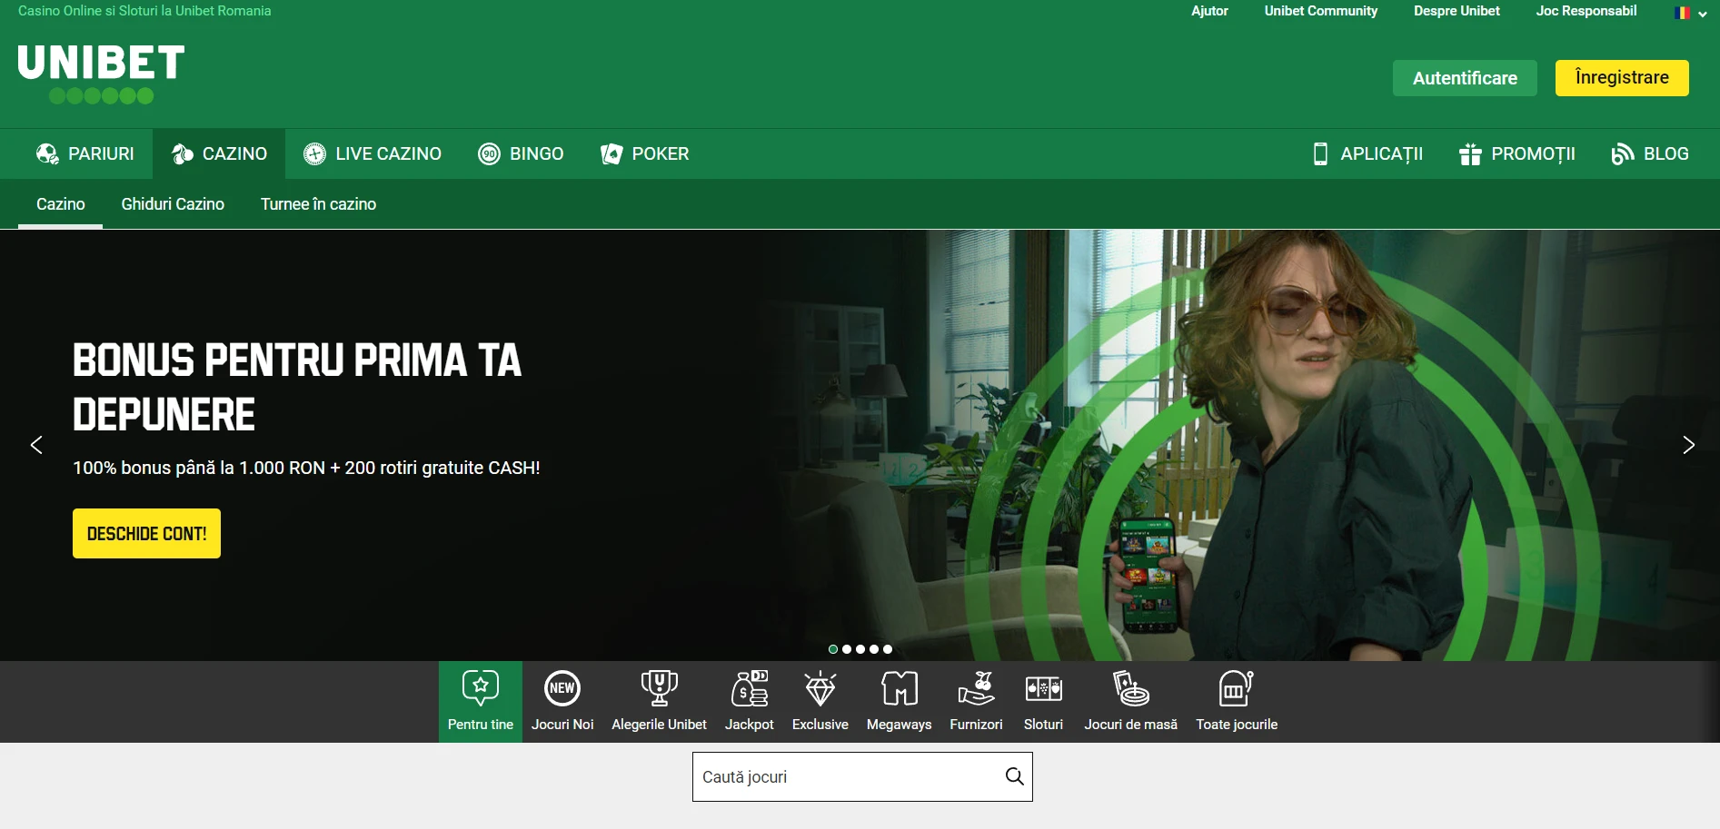Show the previous banner slide

(x=36, y=445)
